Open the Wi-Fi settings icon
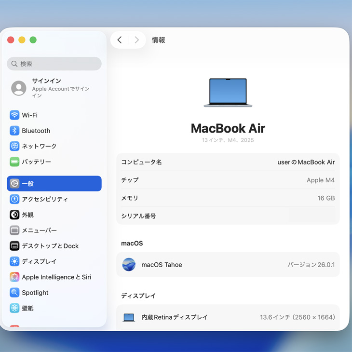The height and width of the screenshot is (352, 352). pos(14,115)
